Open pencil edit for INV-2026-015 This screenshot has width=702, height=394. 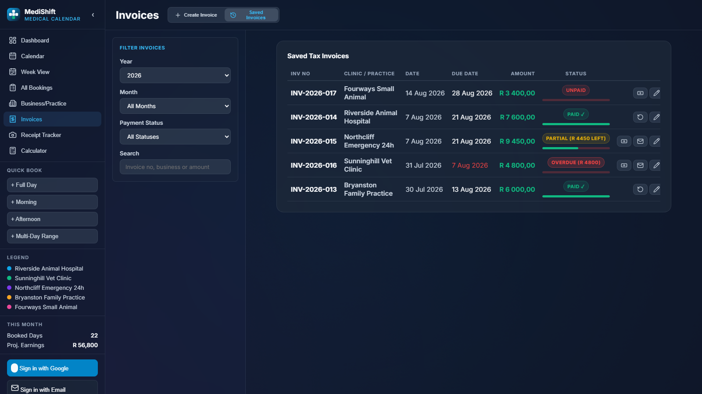[x=656, y=141]
